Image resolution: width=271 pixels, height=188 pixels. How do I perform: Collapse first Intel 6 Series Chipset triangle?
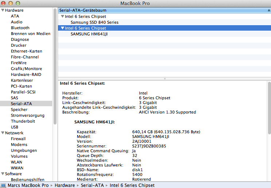click(x=63, y=16)
